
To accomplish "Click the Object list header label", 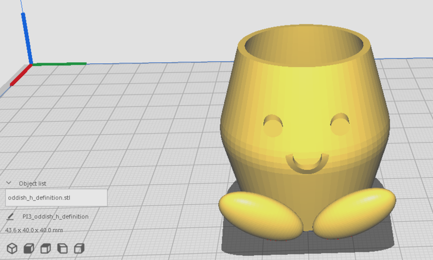I will click(x=32, y=183).
